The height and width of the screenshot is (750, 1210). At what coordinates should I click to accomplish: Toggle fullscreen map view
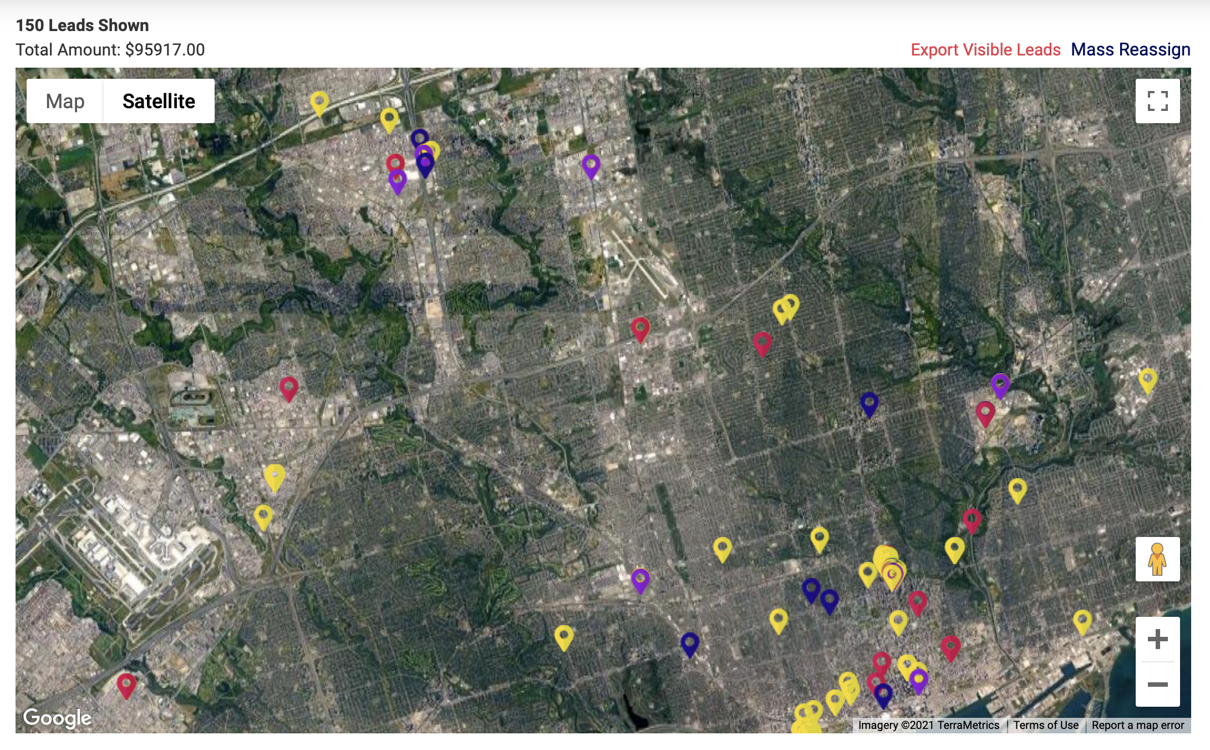point(1157,101)
